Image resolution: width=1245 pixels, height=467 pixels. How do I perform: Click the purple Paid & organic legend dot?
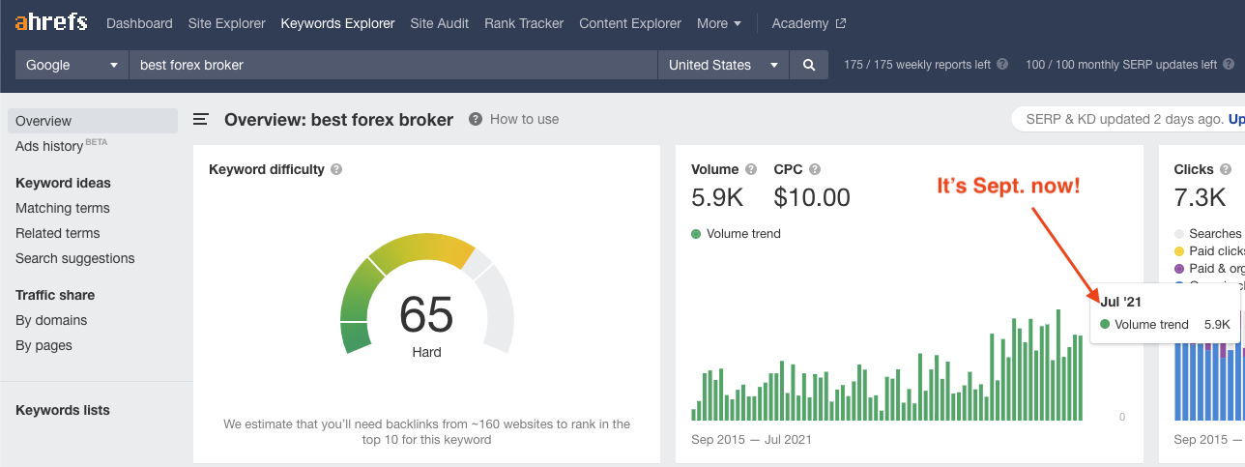pos(1179,269)
